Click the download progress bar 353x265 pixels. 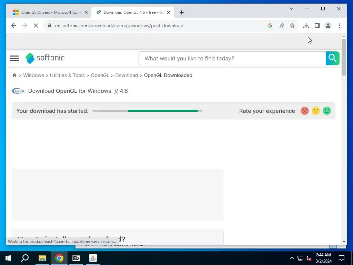point(147,111)
